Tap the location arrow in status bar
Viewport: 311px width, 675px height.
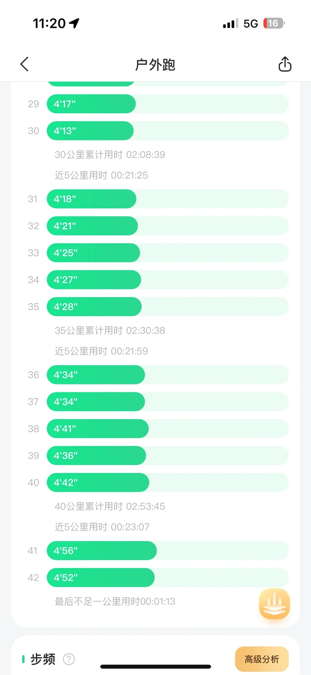tap(74, 23)
